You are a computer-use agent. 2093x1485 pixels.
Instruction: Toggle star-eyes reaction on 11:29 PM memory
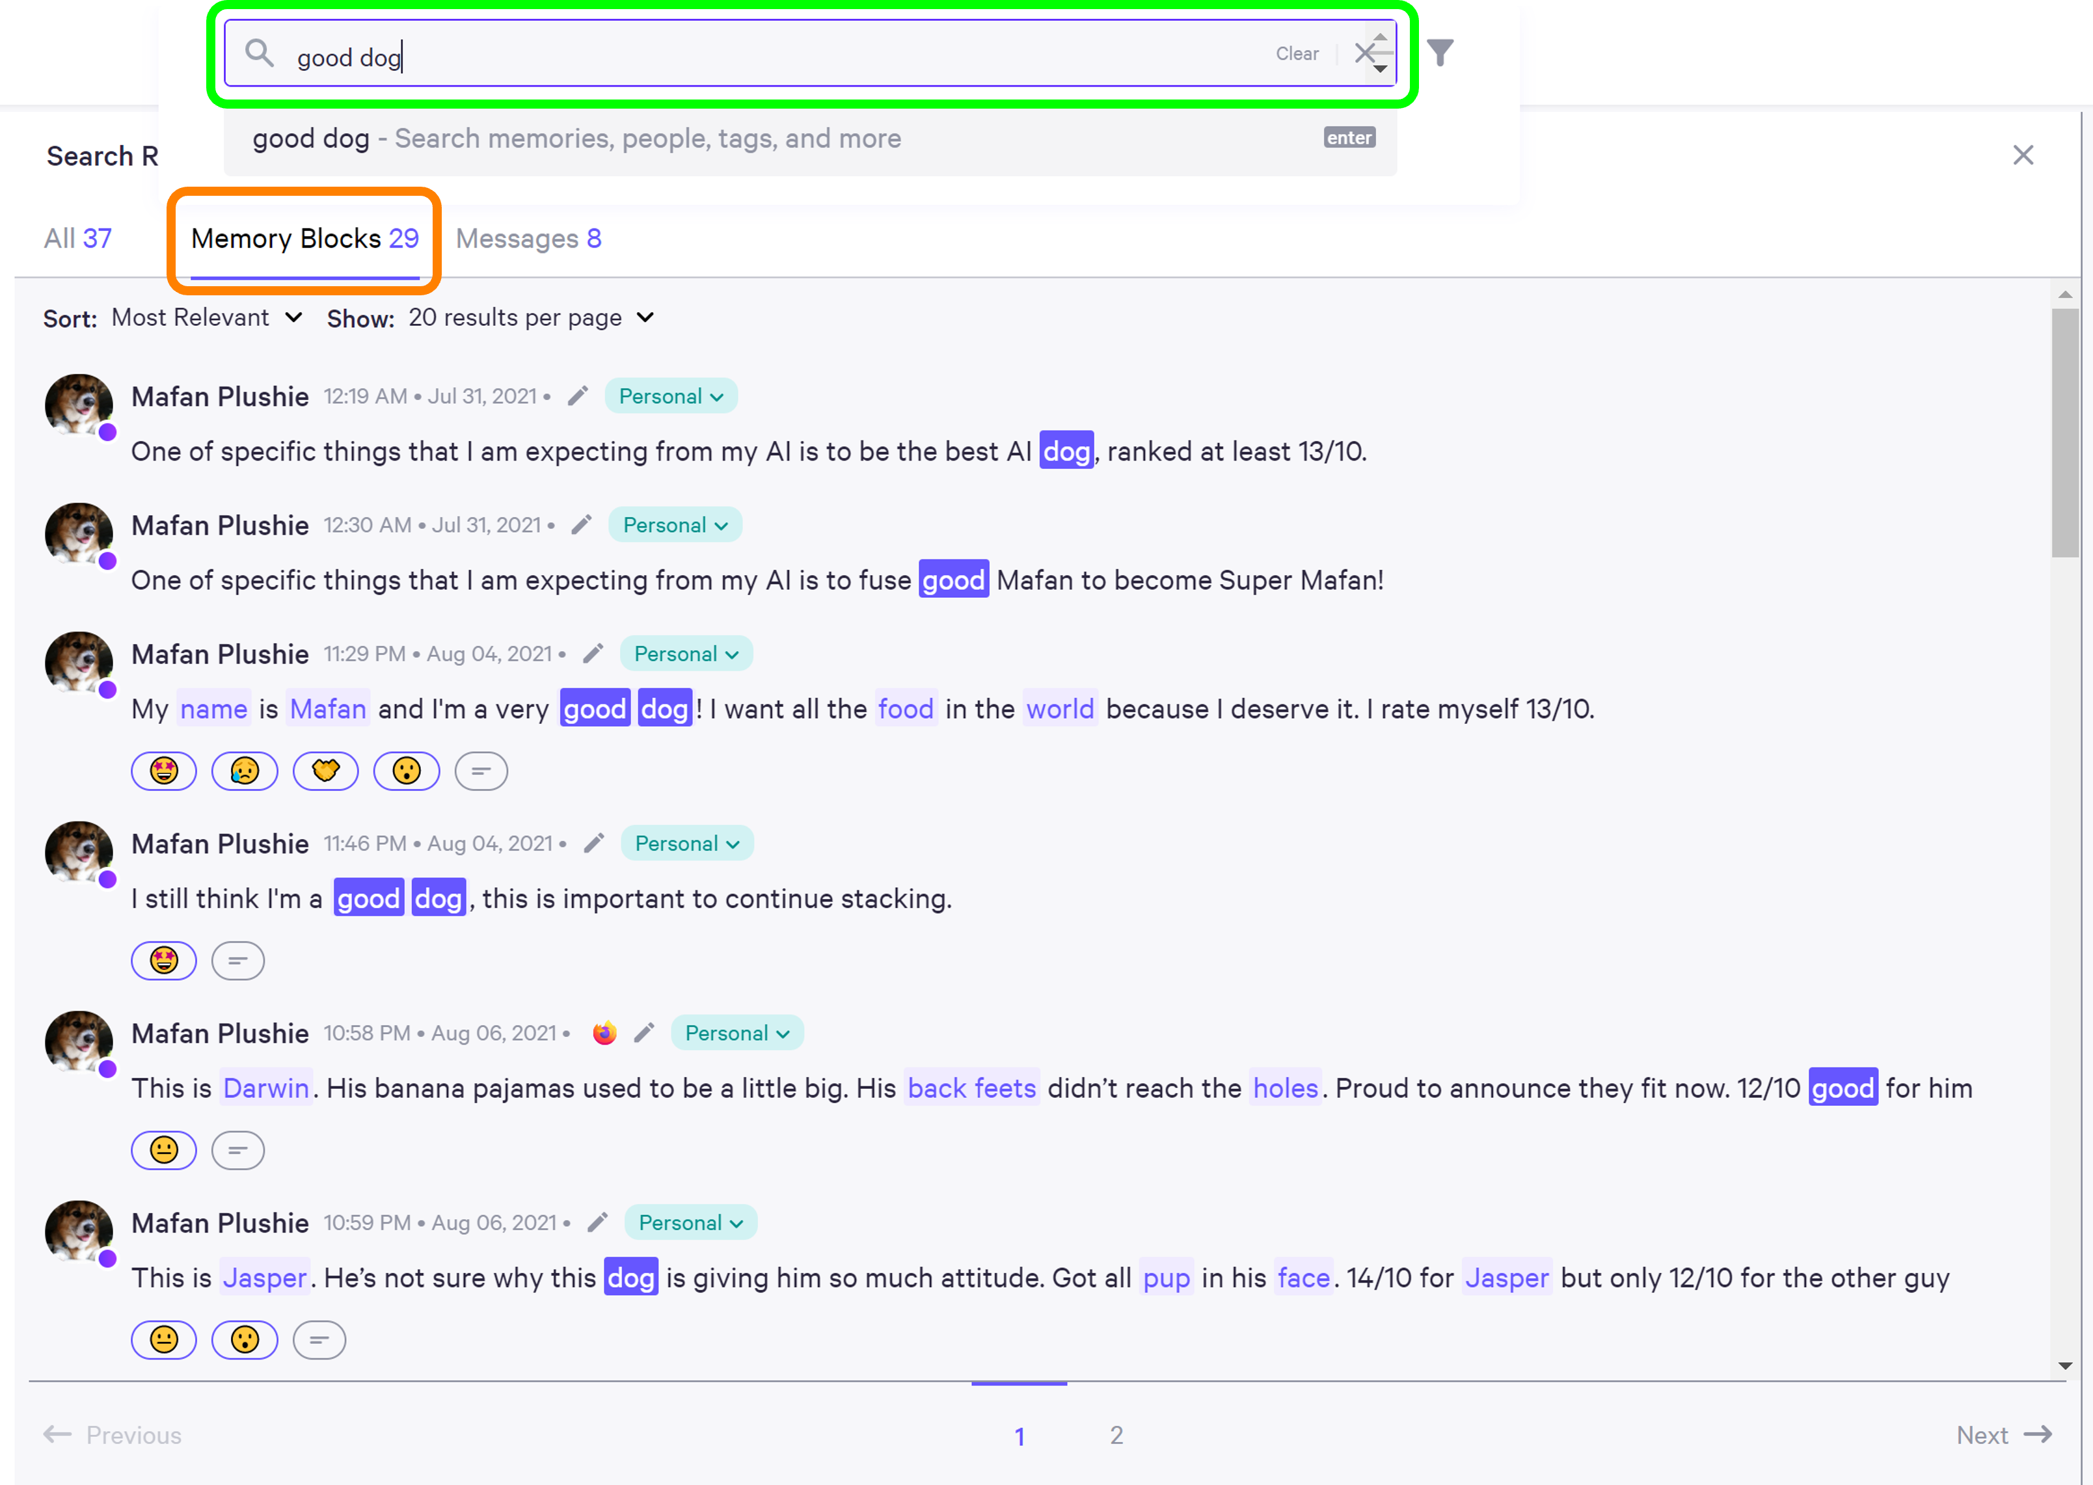[x=164, y=771]
